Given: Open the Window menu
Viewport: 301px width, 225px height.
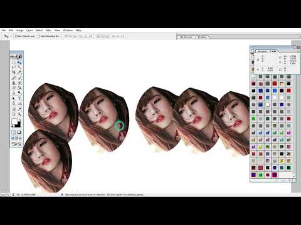Looking at the screenshot, I should pos(68,30).
